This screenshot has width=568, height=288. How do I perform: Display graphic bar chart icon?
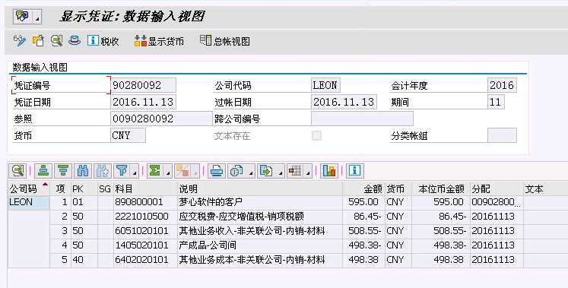pos(329,171)
